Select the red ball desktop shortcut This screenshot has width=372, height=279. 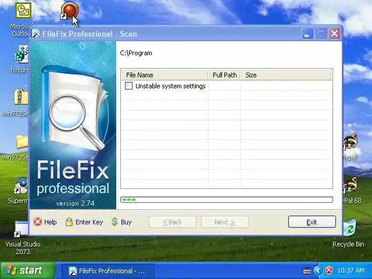69,11
